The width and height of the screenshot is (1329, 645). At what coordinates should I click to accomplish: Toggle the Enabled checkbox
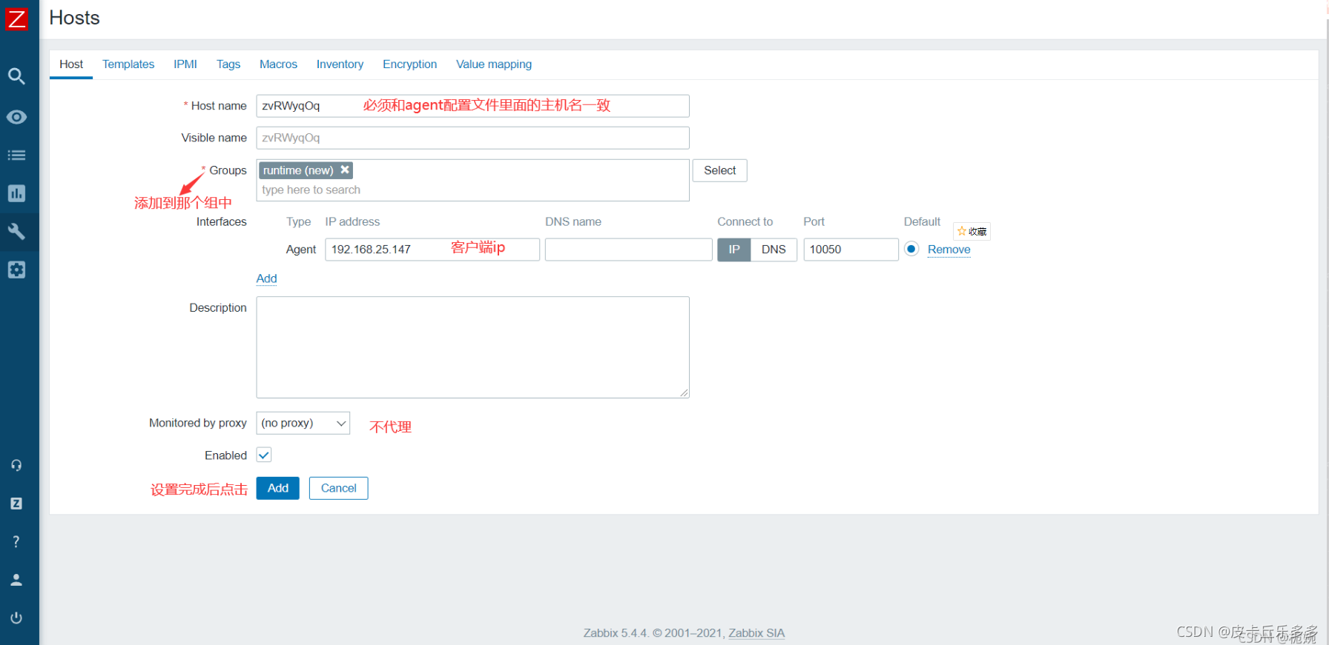point(264,455)
